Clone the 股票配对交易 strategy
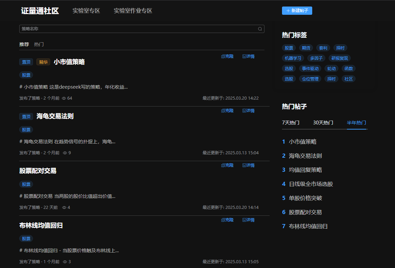395x268 pixels. [x=227, y=165]
